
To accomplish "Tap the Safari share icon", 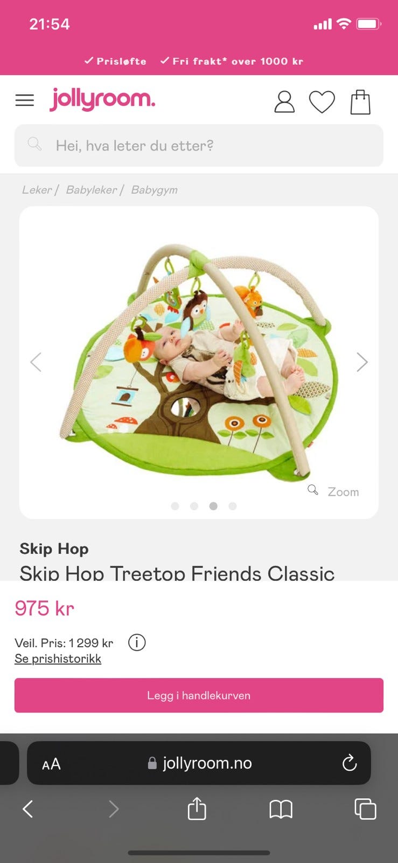I will (x=197, y=809).
